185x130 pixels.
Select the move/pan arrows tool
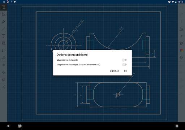coord(4,72)
